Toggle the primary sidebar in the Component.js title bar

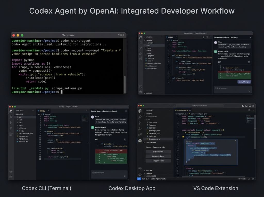coord(243,106)
